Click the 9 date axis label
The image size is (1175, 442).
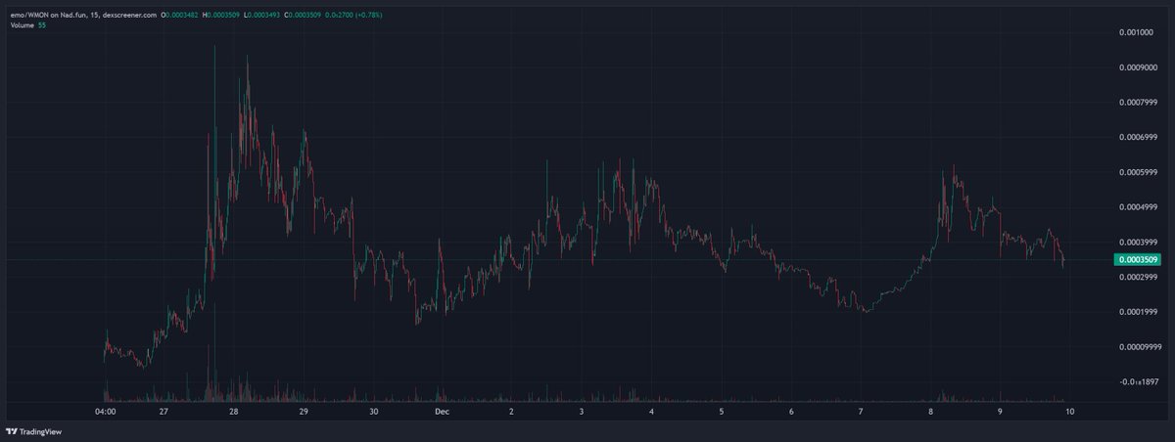click(x=1000, y=412)
